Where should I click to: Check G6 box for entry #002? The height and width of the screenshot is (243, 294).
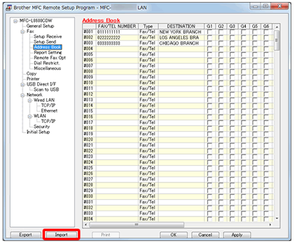tap(266, 37)
